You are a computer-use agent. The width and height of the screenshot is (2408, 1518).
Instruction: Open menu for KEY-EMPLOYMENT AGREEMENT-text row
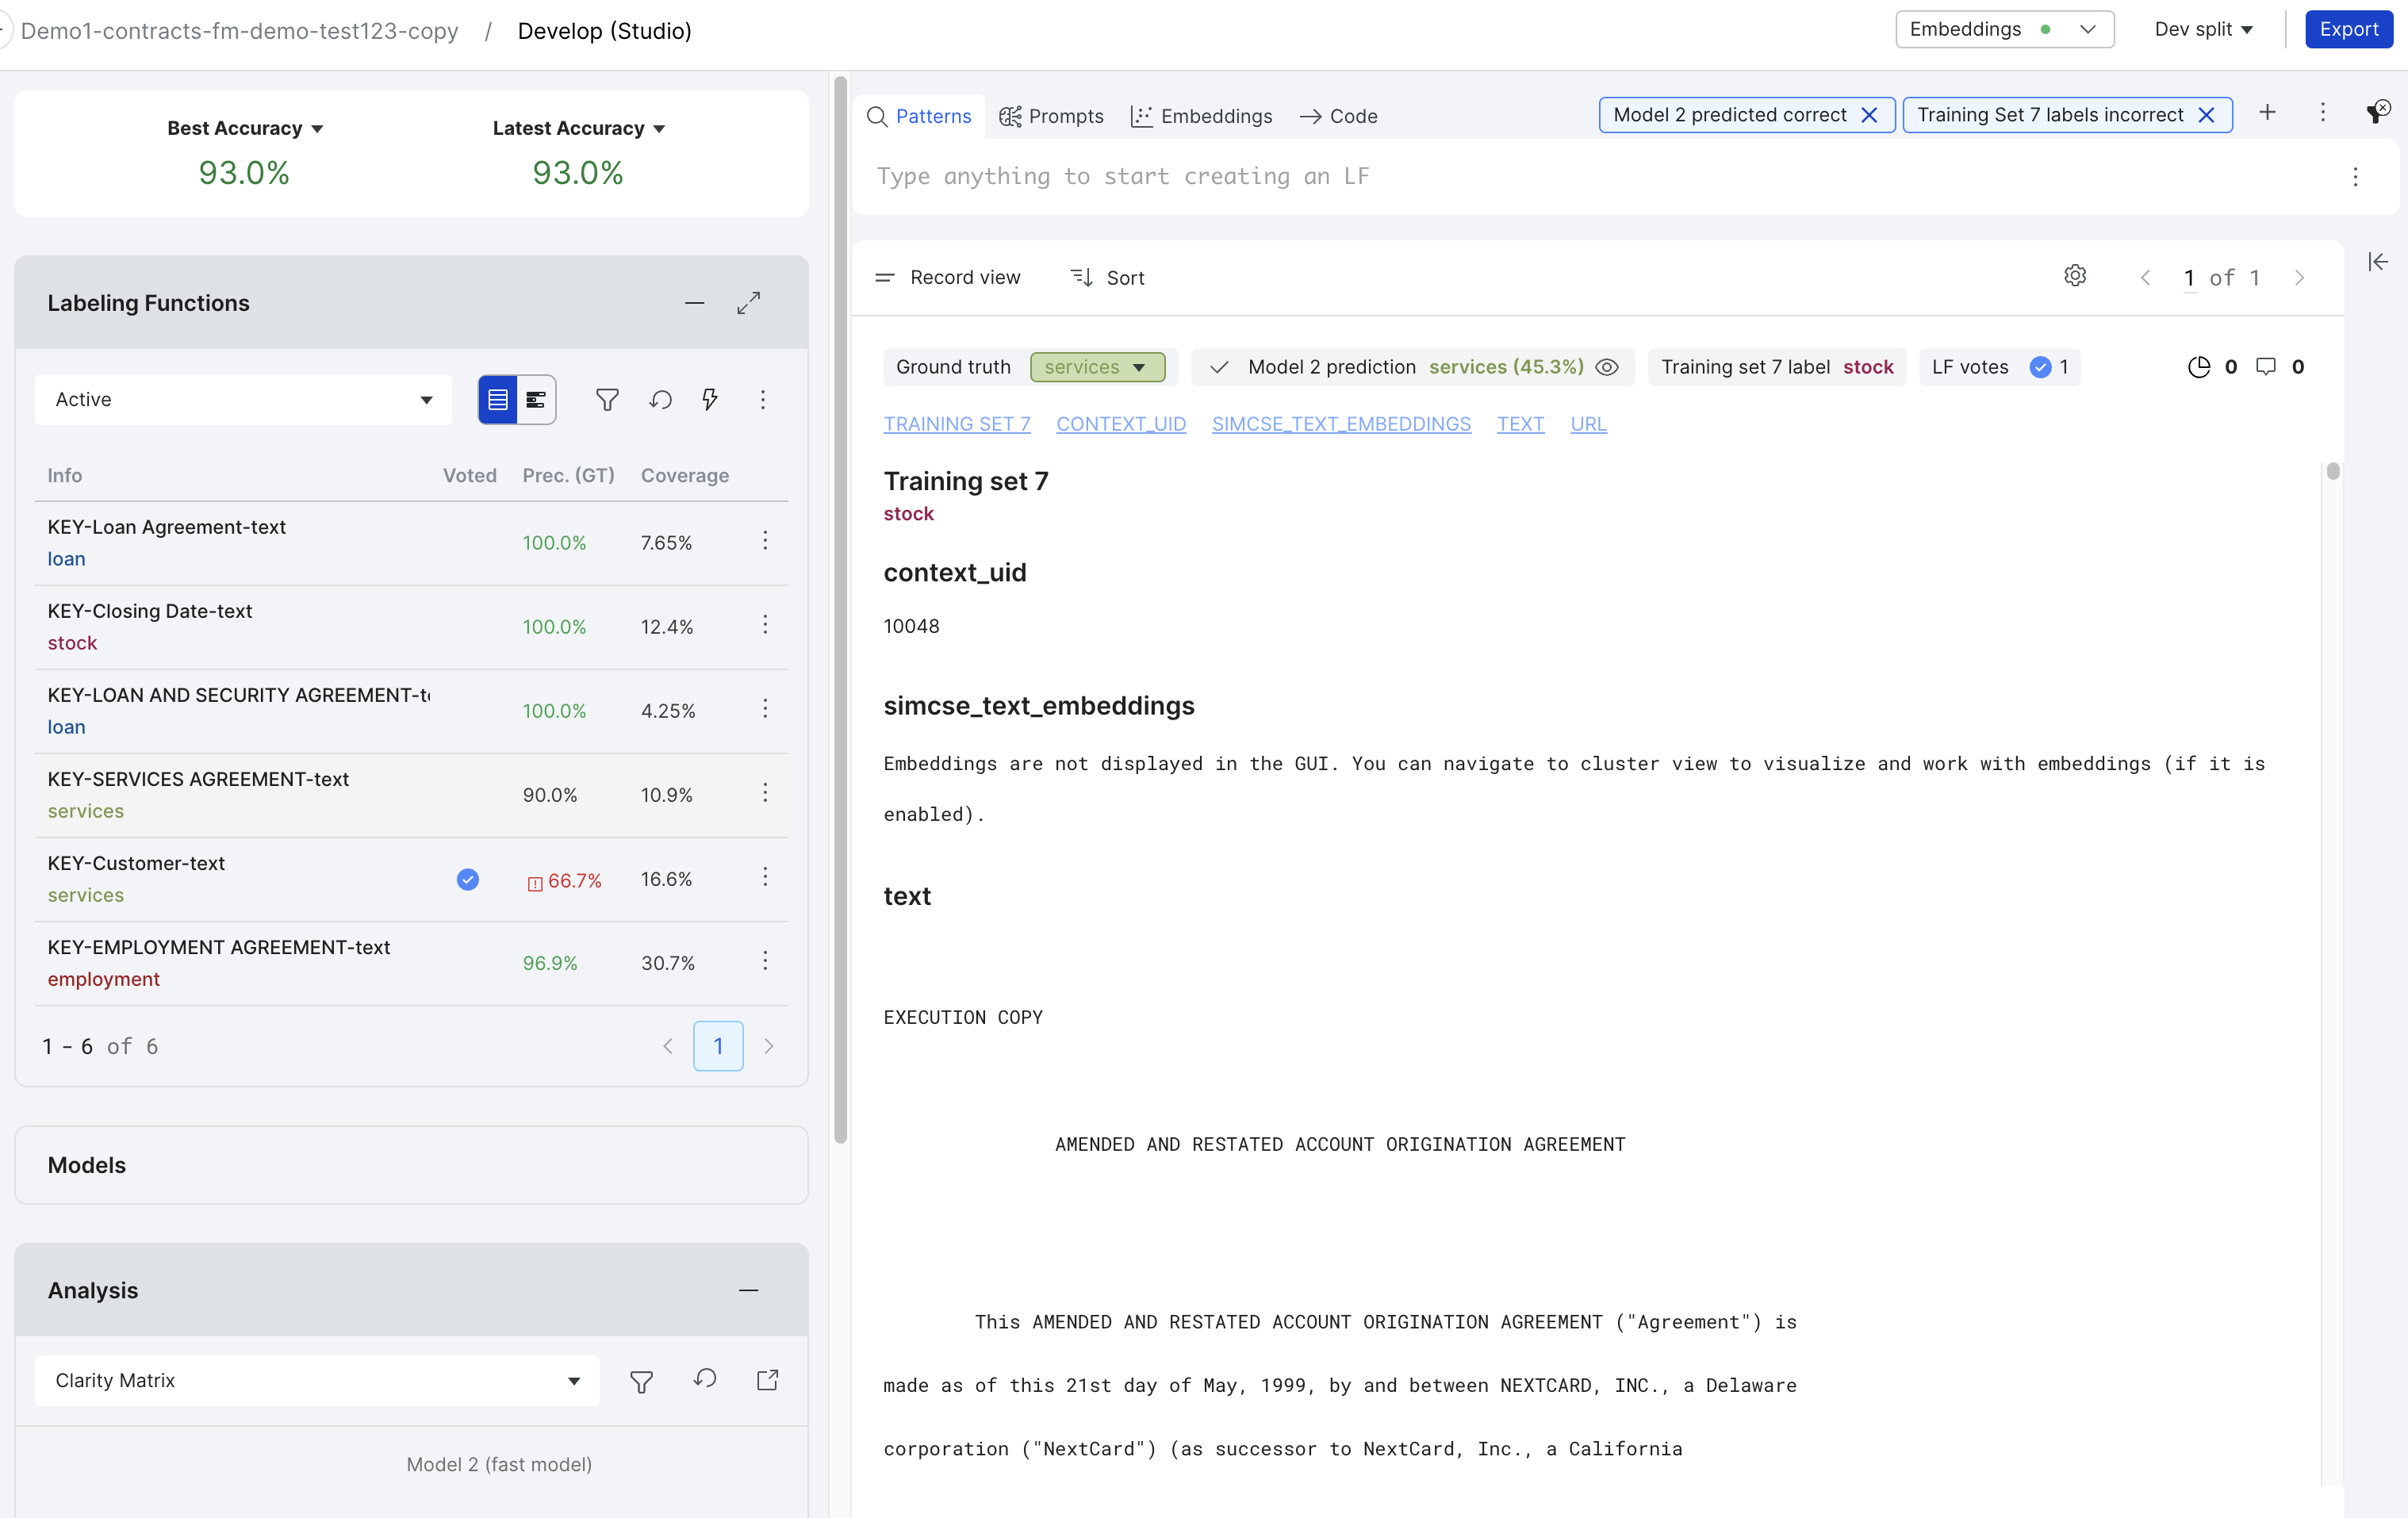pos(766,961)
